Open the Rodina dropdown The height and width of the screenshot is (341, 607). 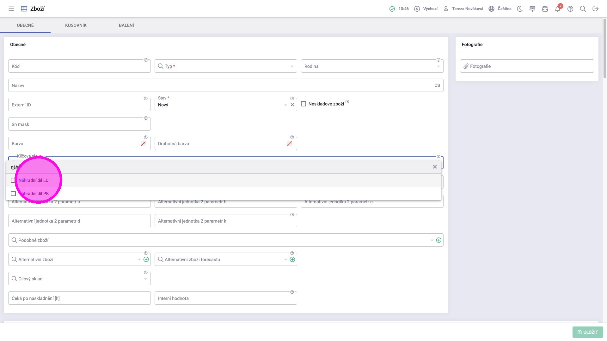pyautogui.click(x=438, y=66)
